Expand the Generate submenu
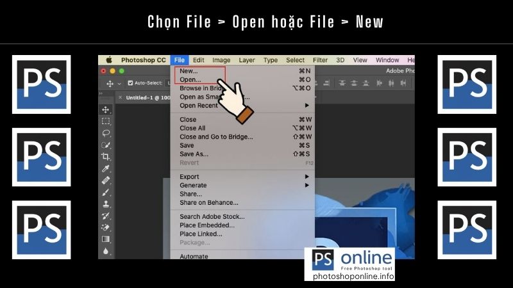The image size is (513, 288). [307, 185]
